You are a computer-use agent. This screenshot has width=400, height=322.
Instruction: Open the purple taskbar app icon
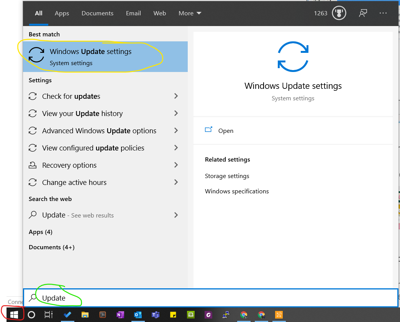tap(208, 315)
